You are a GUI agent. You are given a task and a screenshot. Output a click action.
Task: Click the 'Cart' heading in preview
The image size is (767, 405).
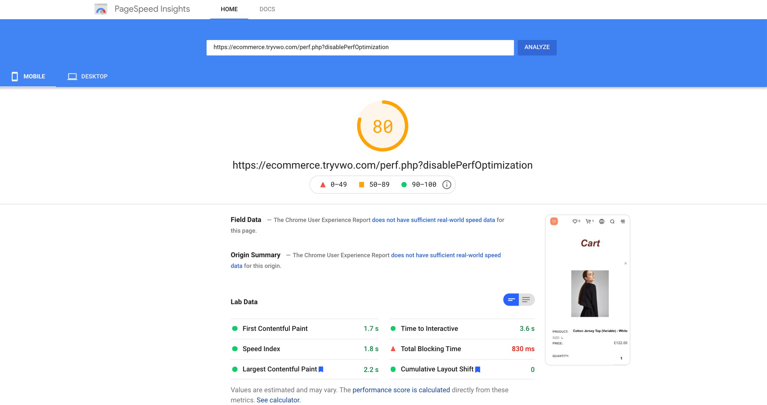pyautogui.click(x=590, y=243)
